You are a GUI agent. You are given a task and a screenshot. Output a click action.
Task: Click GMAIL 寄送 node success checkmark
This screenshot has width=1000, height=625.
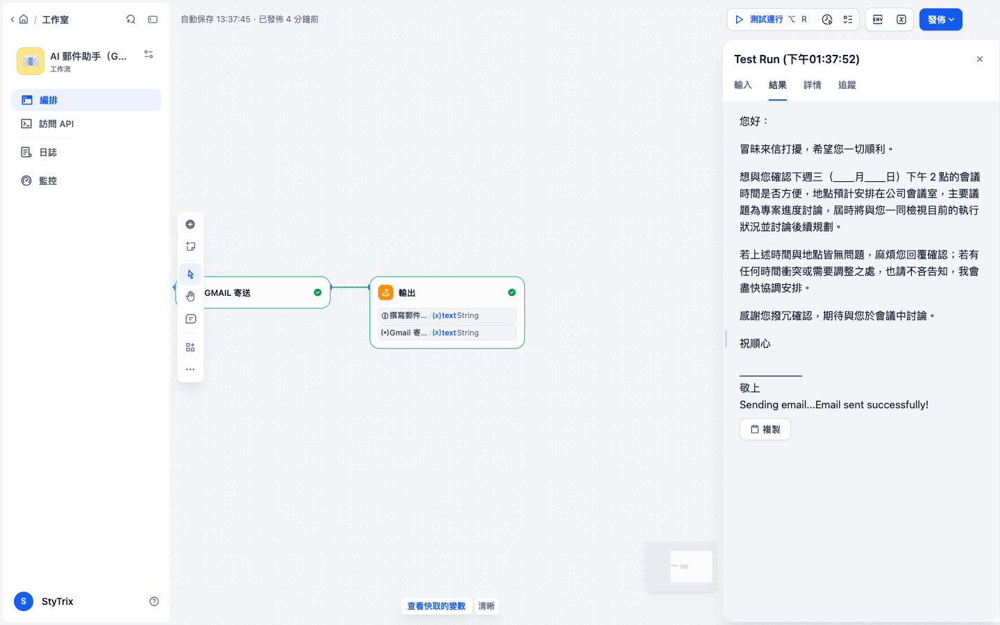point(317,292)
